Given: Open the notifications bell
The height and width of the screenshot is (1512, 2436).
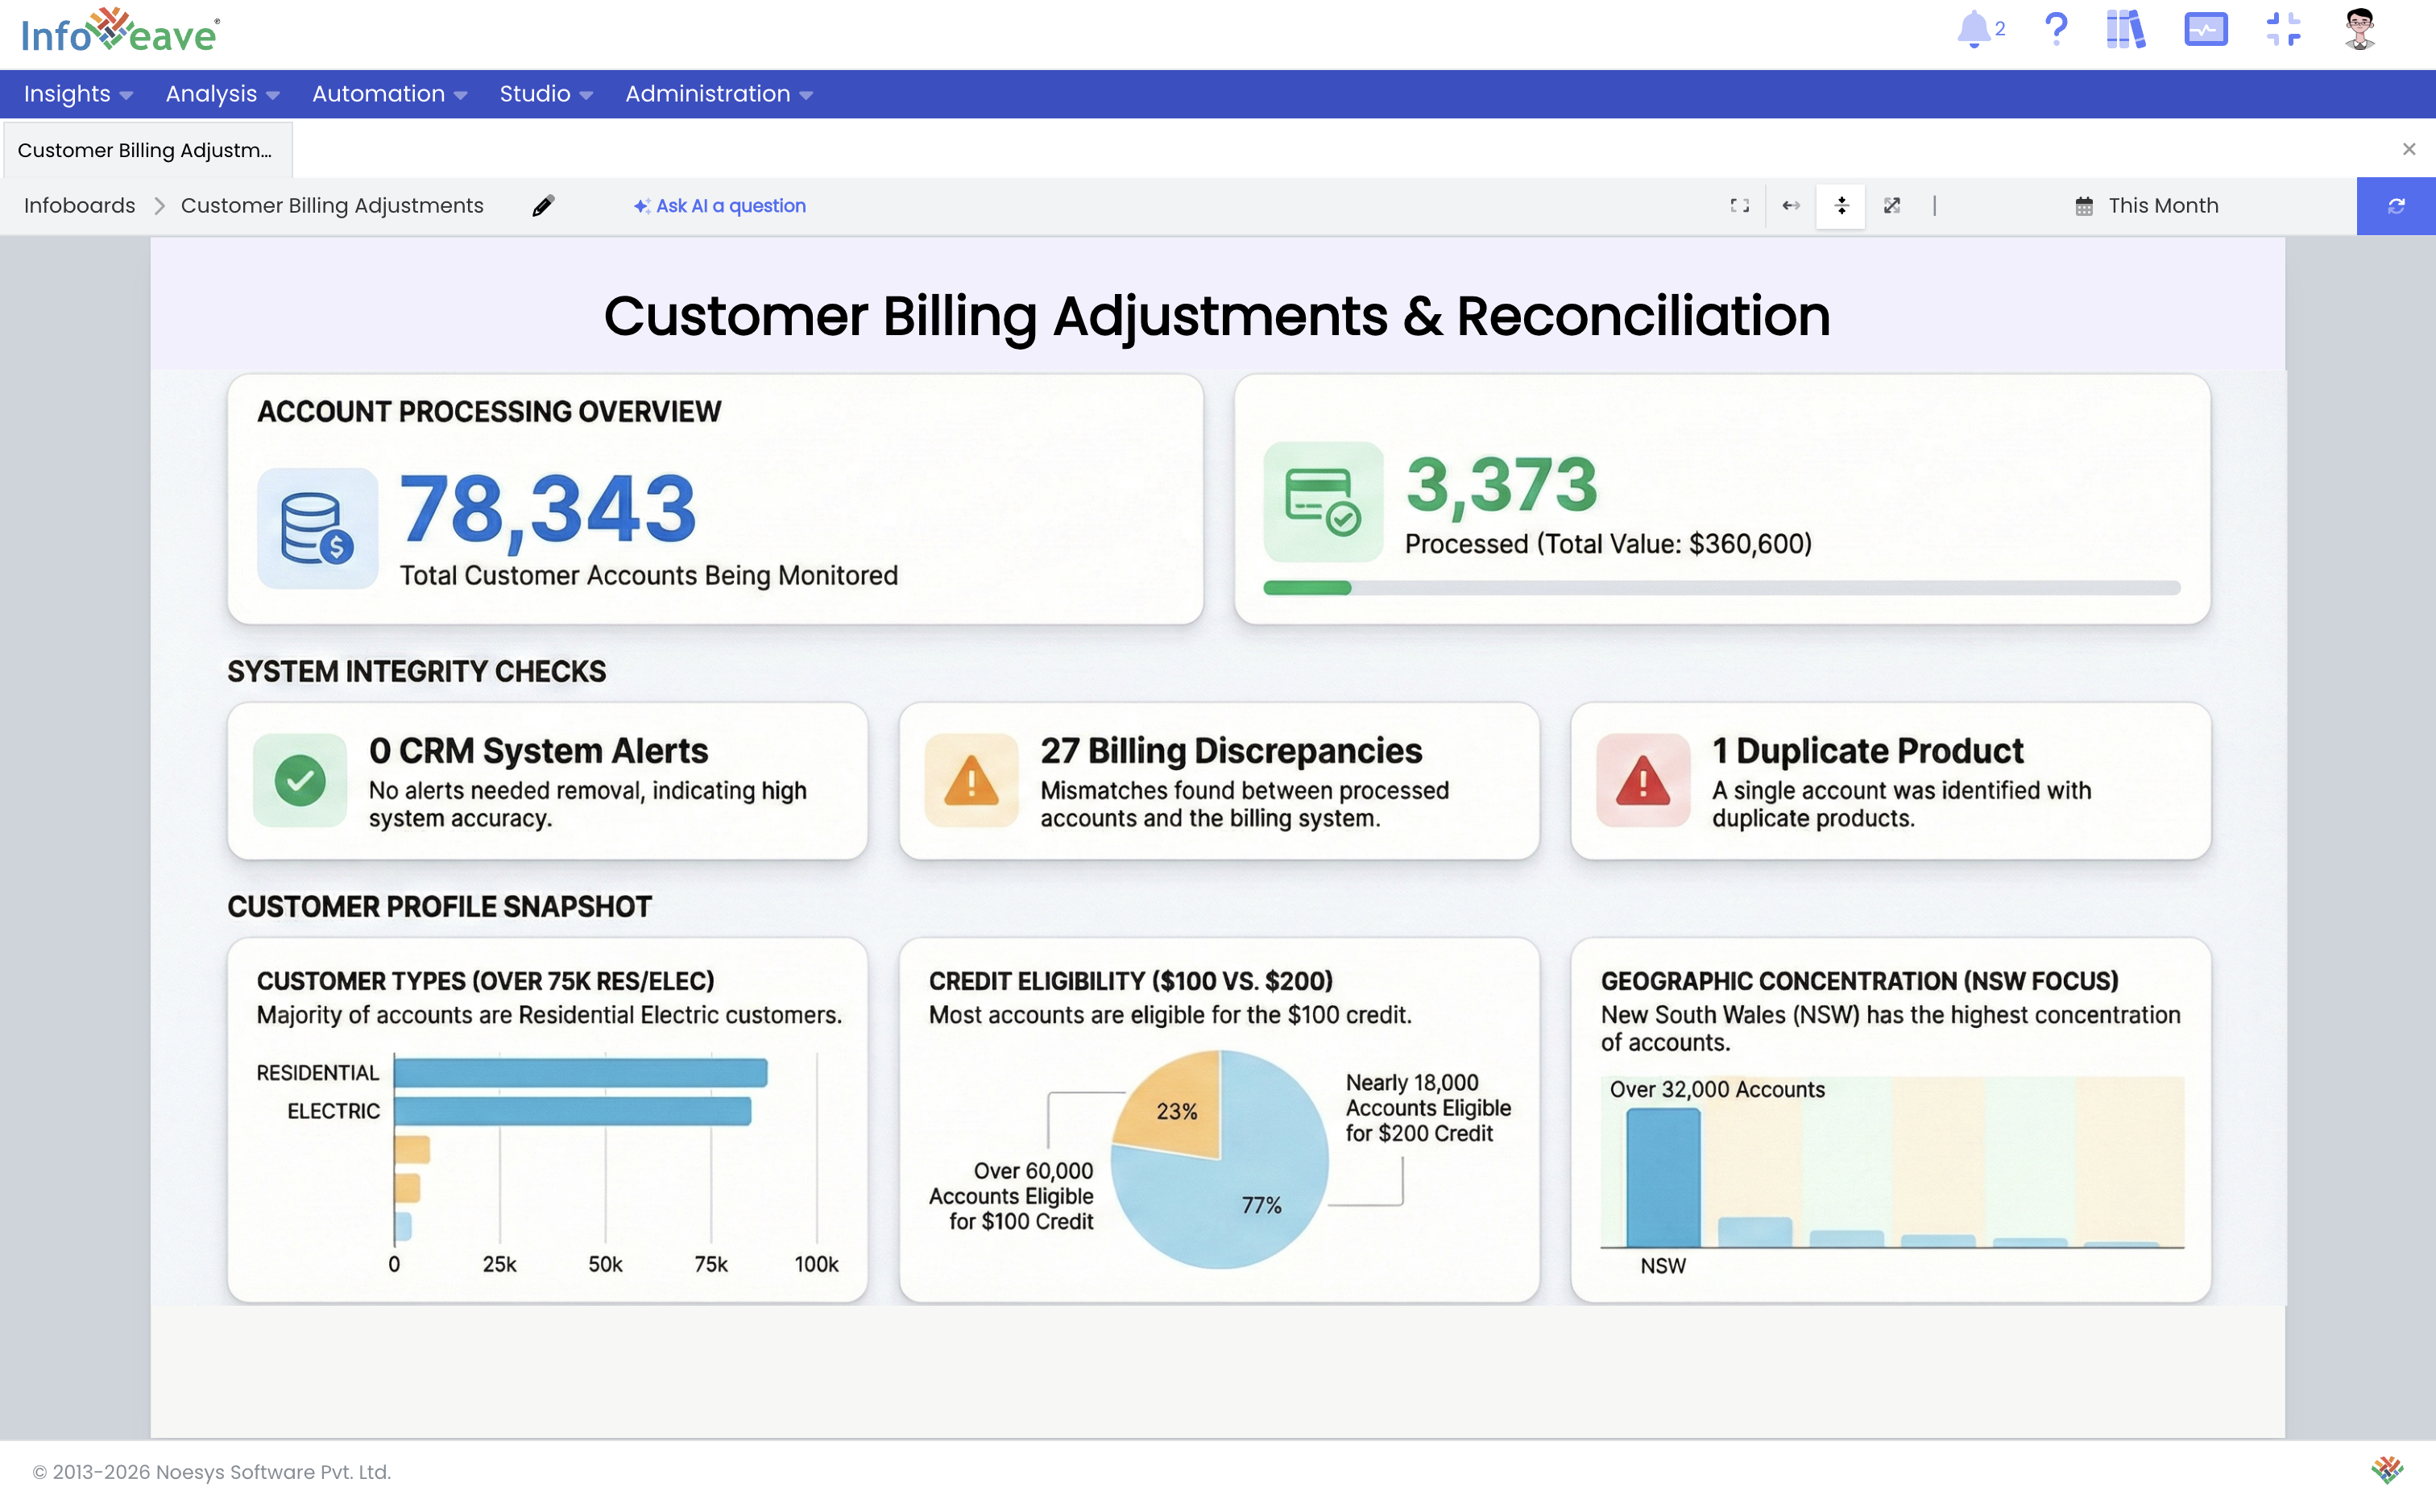Looking at the screenshot, I should point(1974,29).
